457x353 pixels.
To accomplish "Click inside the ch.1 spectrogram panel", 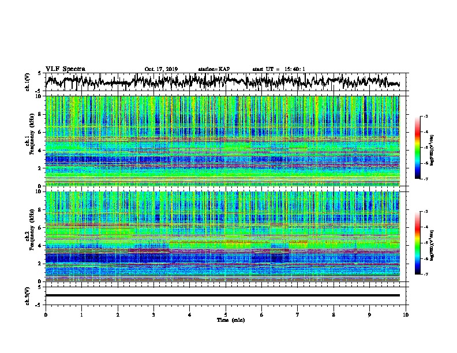I will [x=223, y=141].
